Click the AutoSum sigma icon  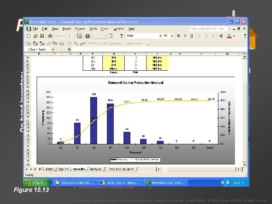(x=70, y=36)
